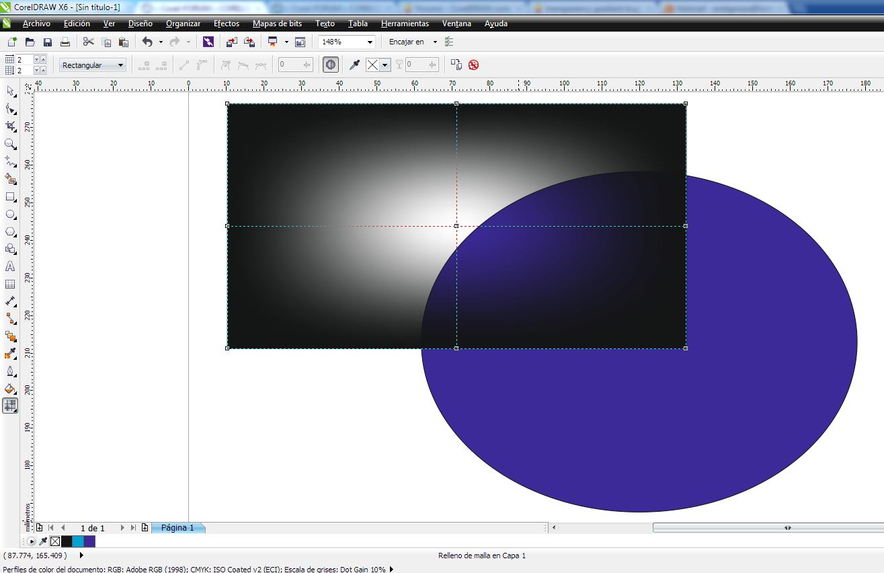The height and width of the screenshot is (573, 884).
Task: Click the Export icon
Action: click(249, 42)
